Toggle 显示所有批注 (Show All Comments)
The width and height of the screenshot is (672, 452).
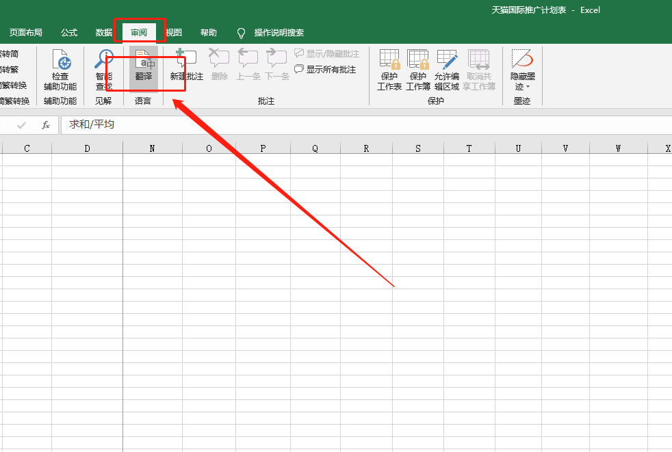pos(326,69)
